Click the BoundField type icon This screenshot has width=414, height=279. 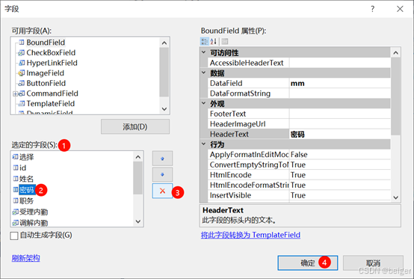[22, 43]
